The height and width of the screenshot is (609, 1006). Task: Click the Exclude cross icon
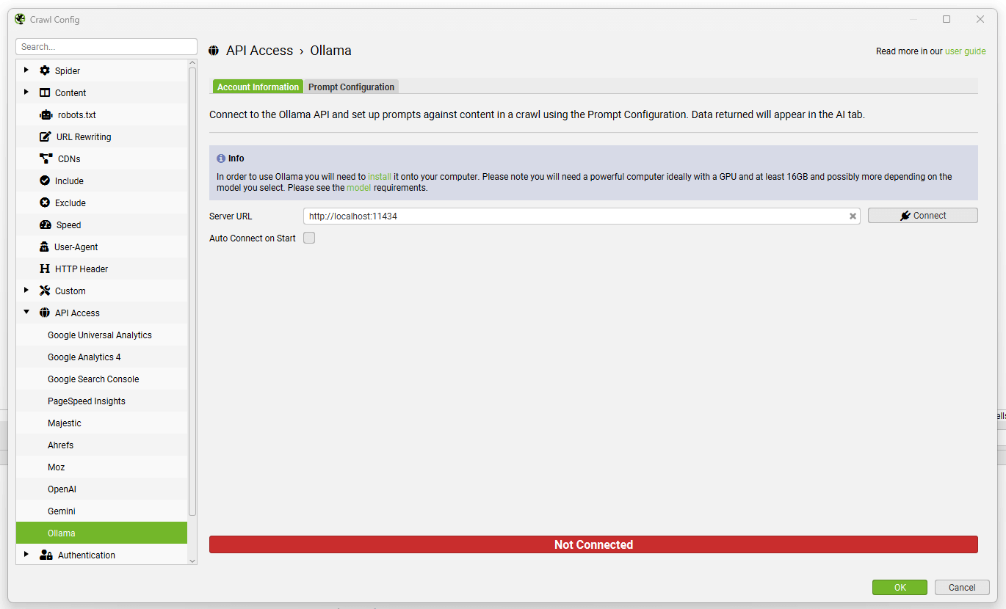coord(45,203)
